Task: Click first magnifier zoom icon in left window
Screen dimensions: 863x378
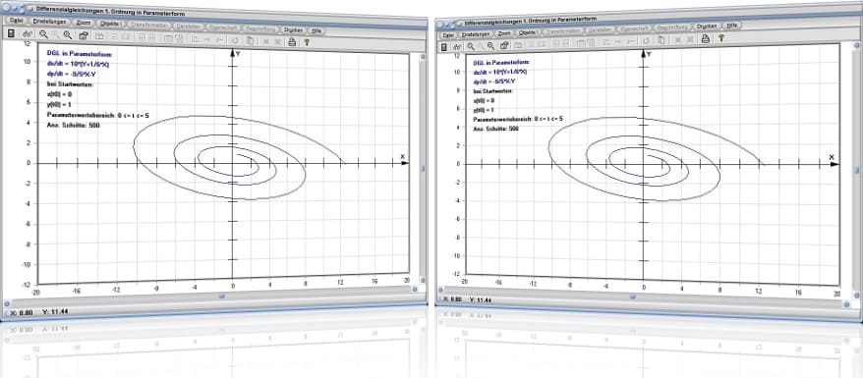Action: [x=43, y=34]
